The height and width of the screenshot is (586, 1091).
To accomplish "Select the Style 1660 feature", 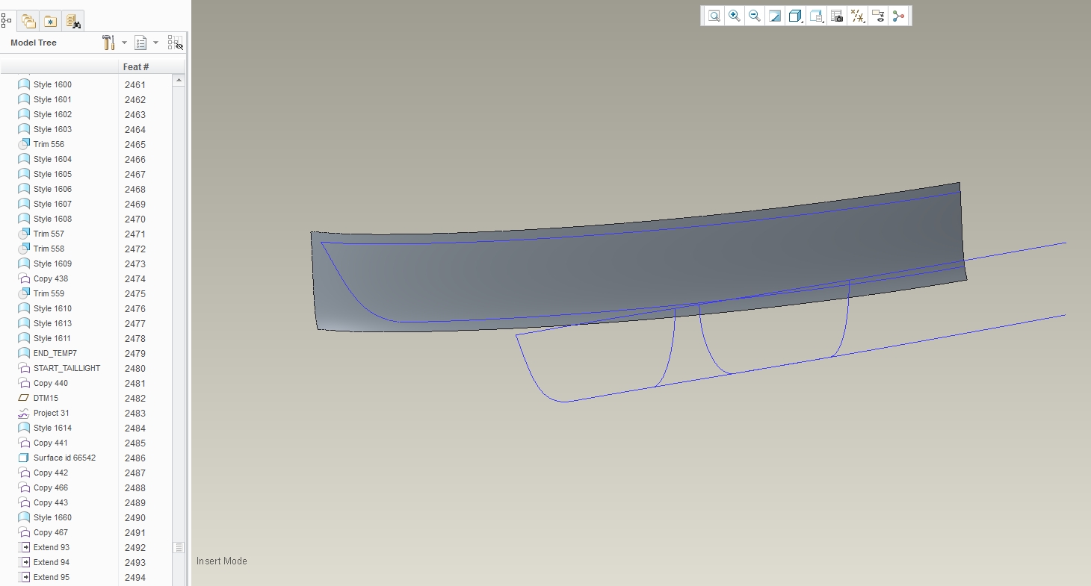I will 52,517.
